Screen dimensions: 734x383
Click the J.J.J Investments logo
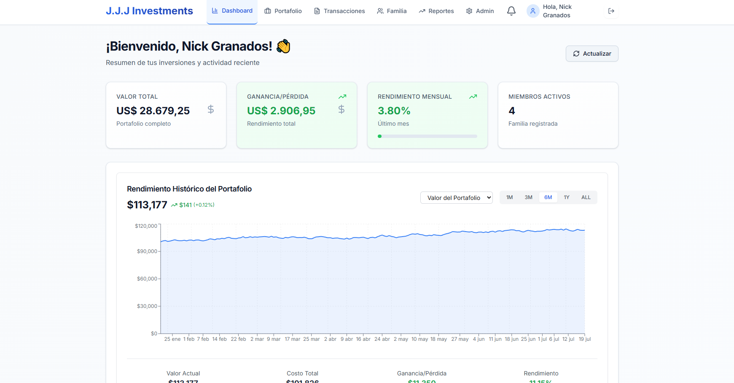point(149,11)
